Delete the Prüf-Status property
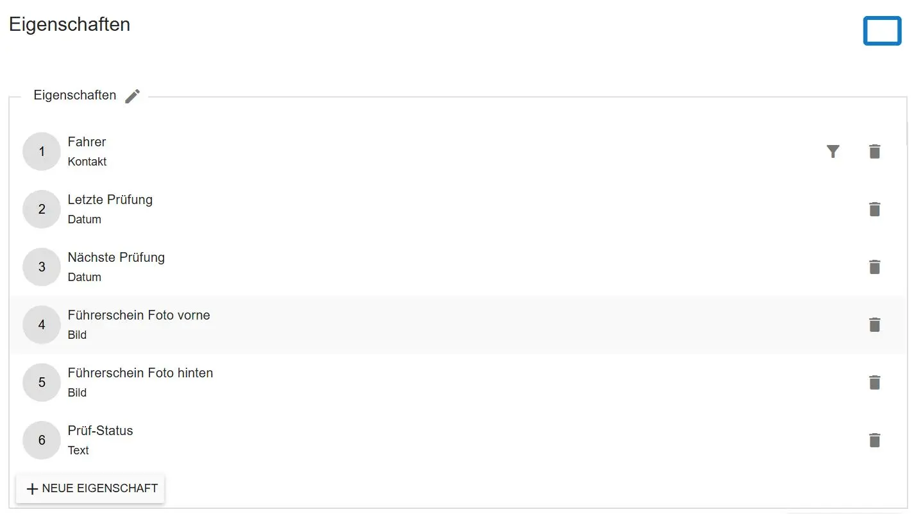 (x=874, y=440)
